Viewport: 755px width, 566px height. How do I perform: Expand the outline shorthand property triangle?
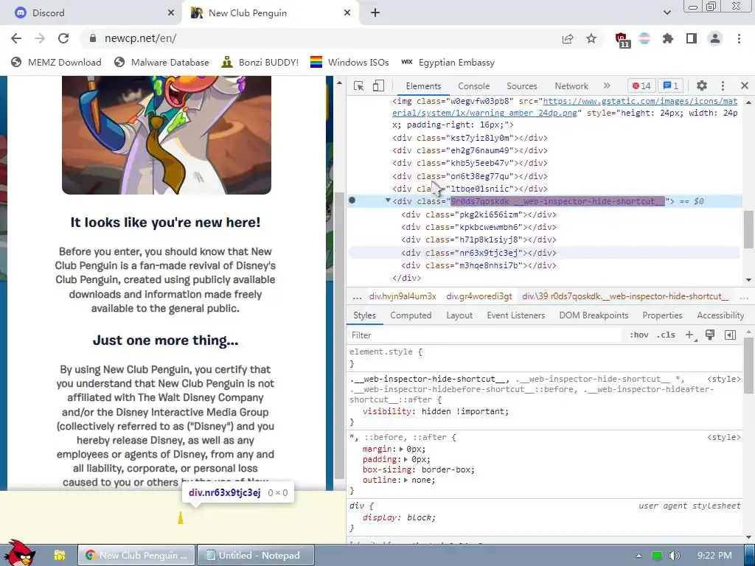[407, 480]
